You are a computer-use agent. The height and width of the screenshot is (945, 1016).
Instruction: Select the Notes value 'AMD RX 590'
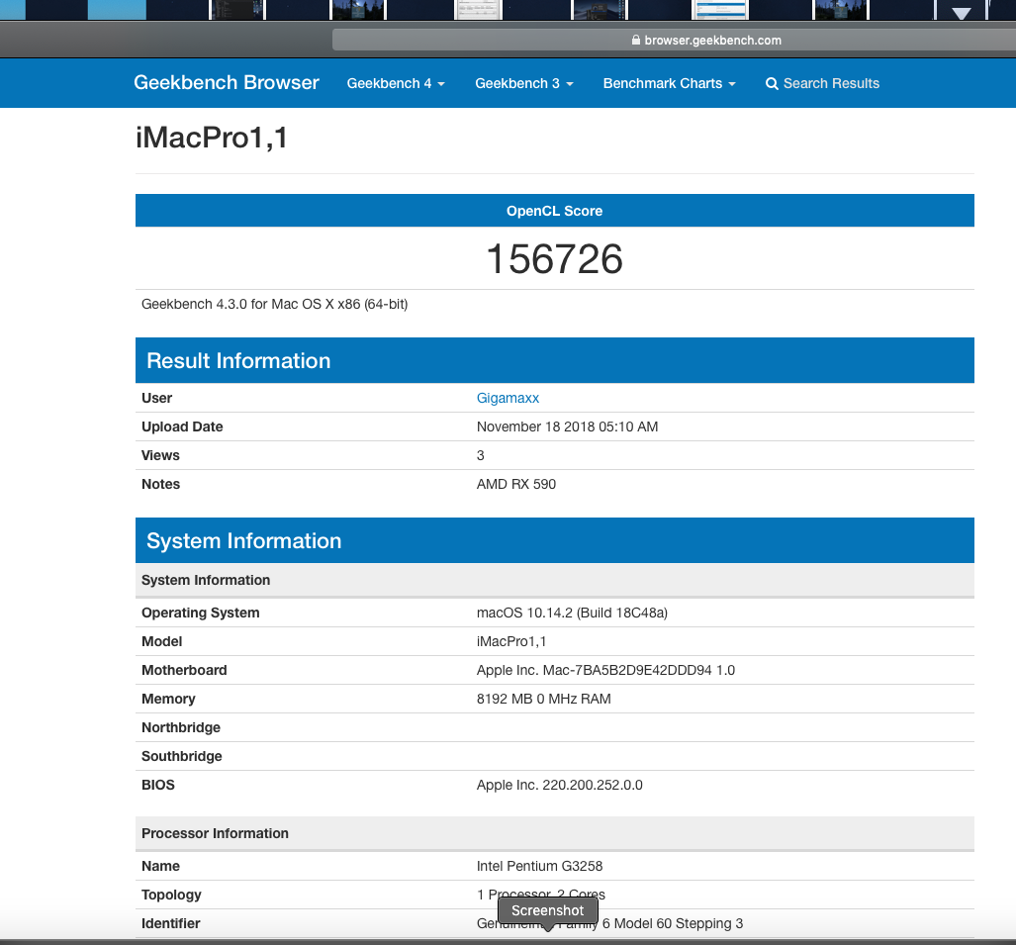pos(515,484)
